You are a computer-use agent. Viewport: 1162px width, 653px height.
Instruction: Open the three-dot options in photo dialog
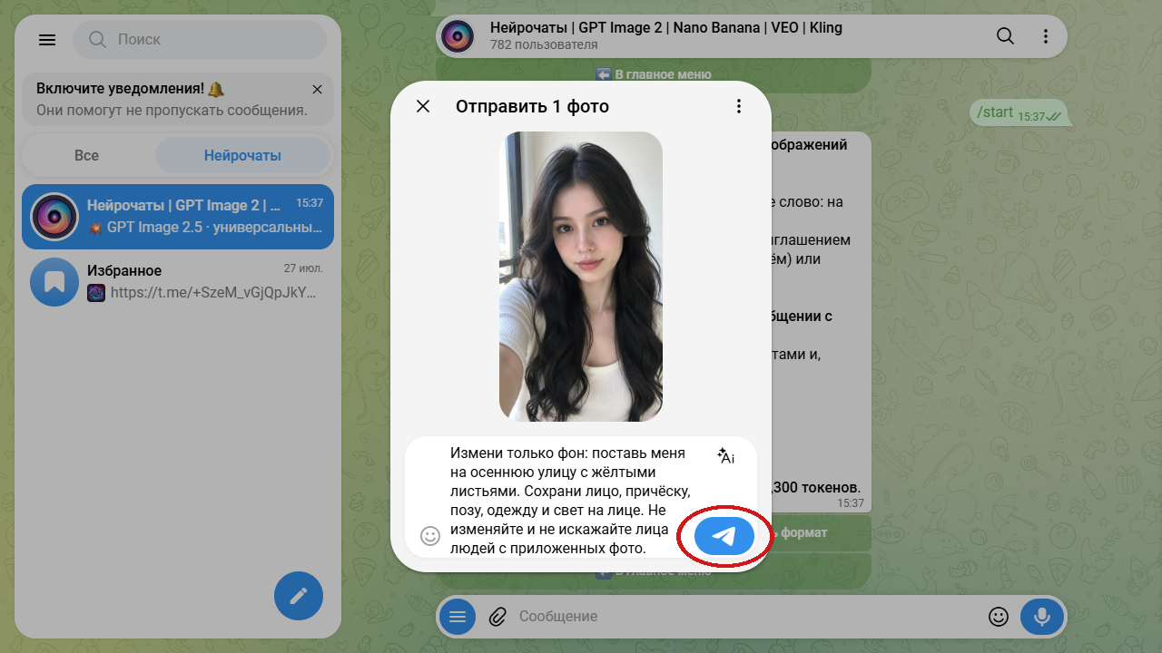point(739,106)
